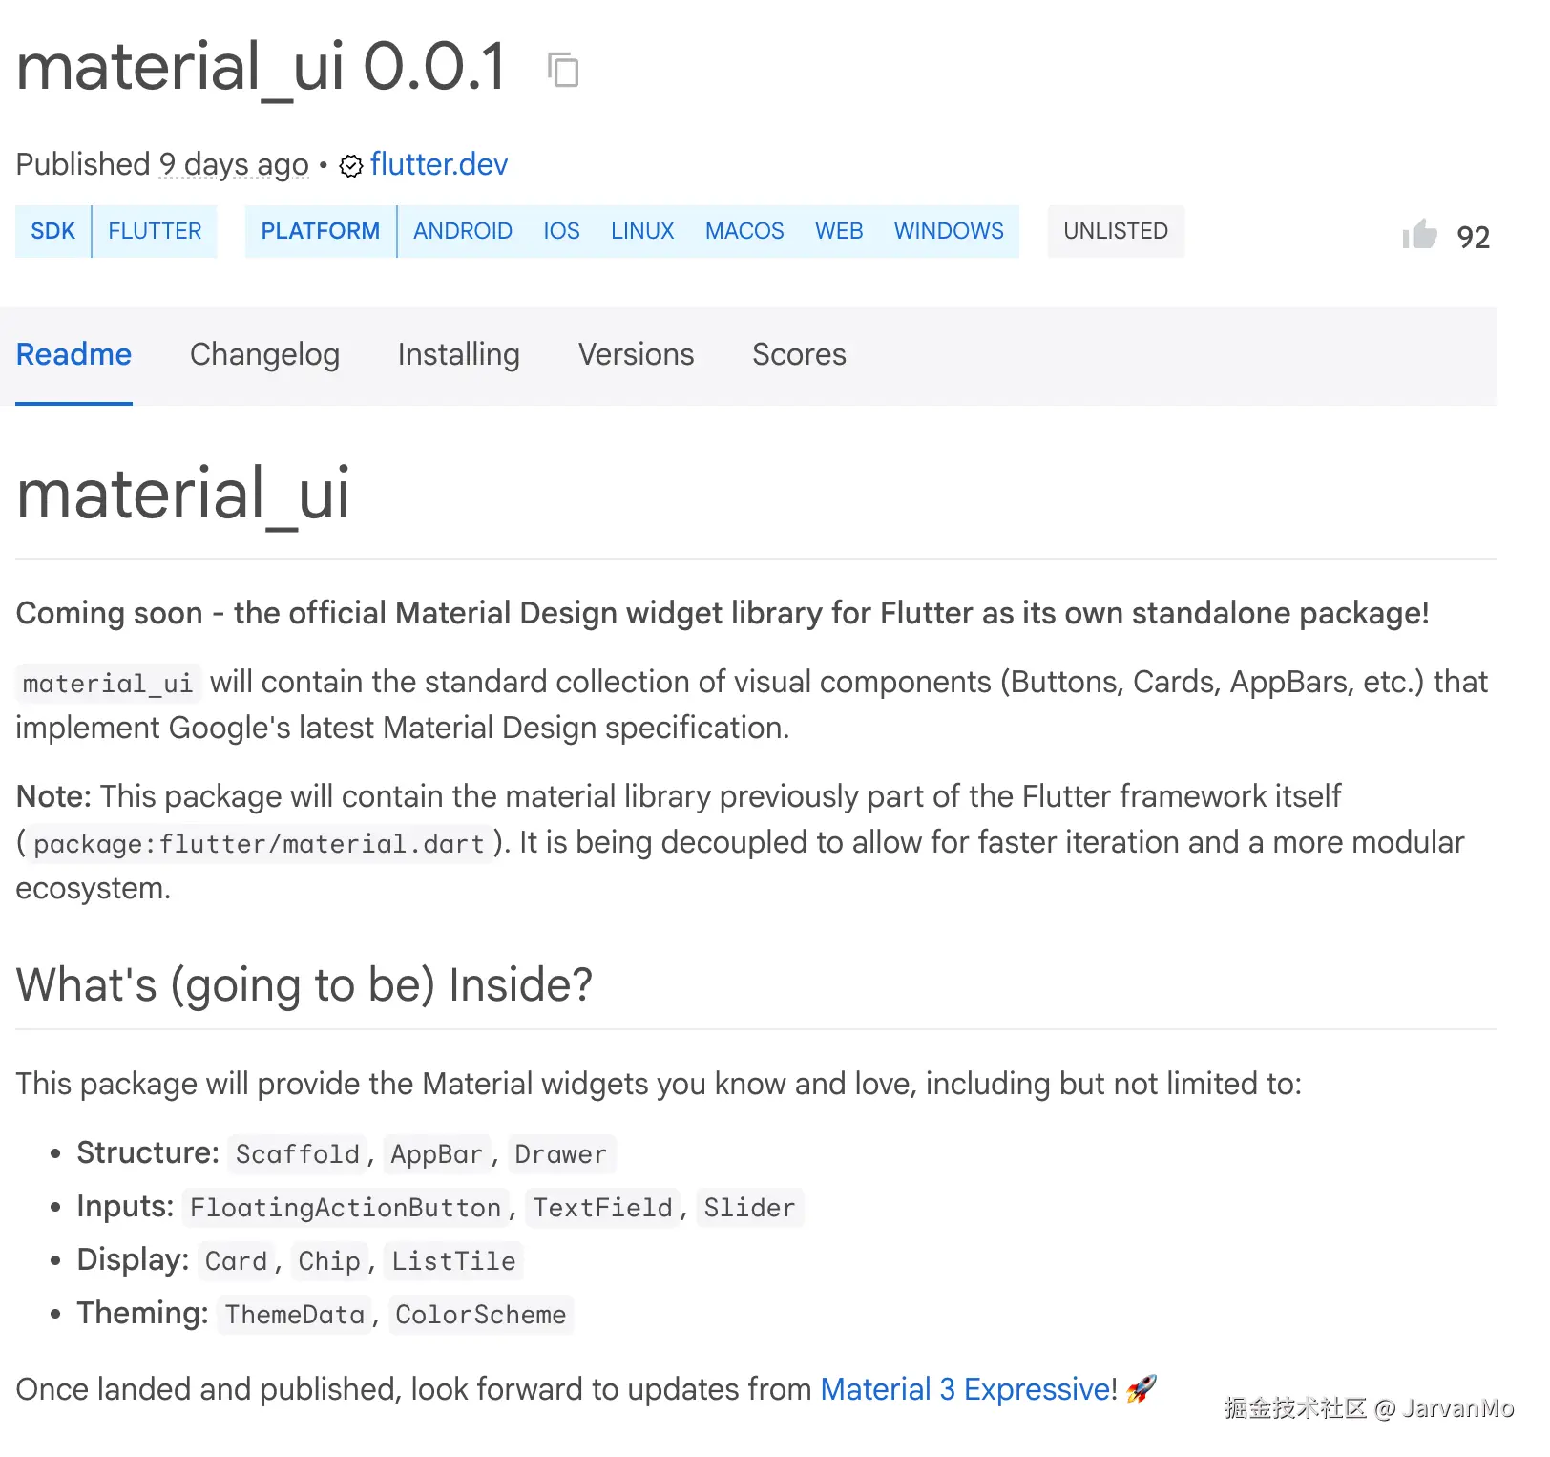Click the IOS platform tag
The width and height of the screenshot is (1550, 1457).
click(x=561, y=231)
